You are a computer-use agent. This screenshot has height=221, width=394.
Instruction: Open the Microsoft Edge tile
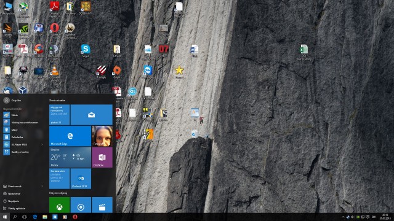pyautogui.click(x=70, y=136)
